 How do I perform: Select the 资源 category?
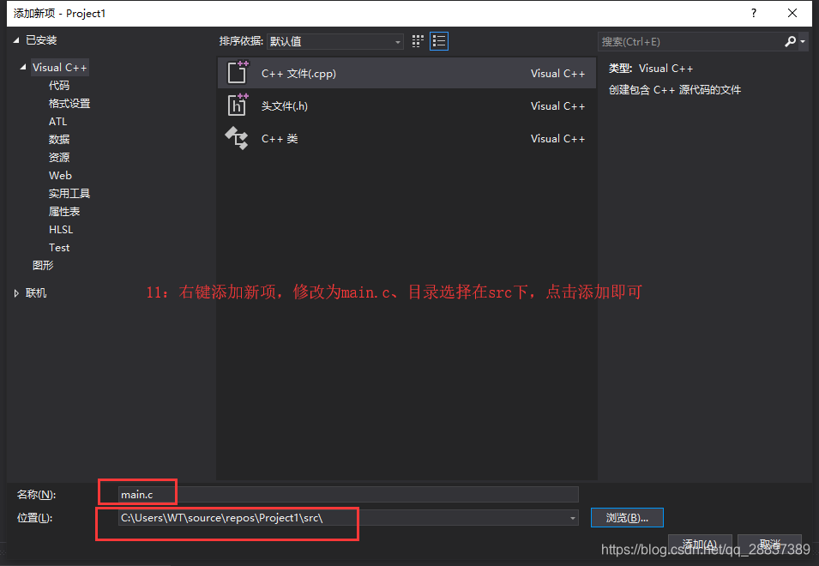point(59,157)
